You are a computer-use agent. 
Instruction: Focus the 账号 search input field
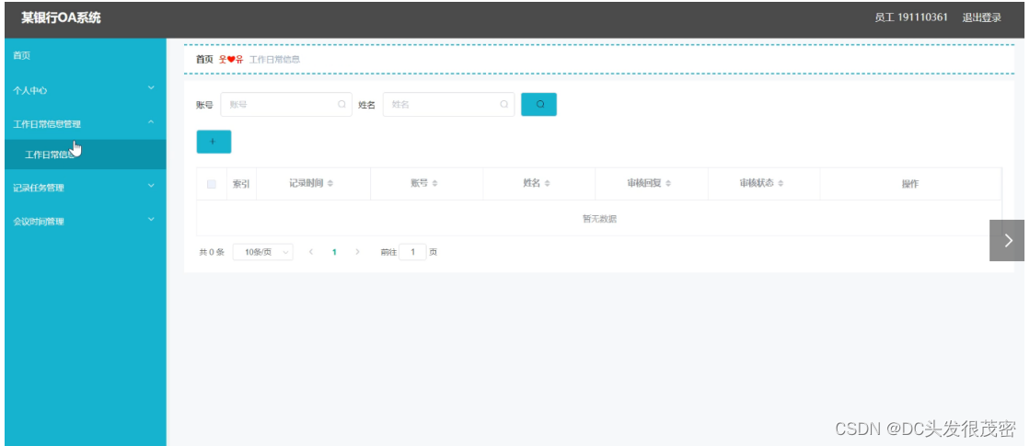click(x=286, y=104)
